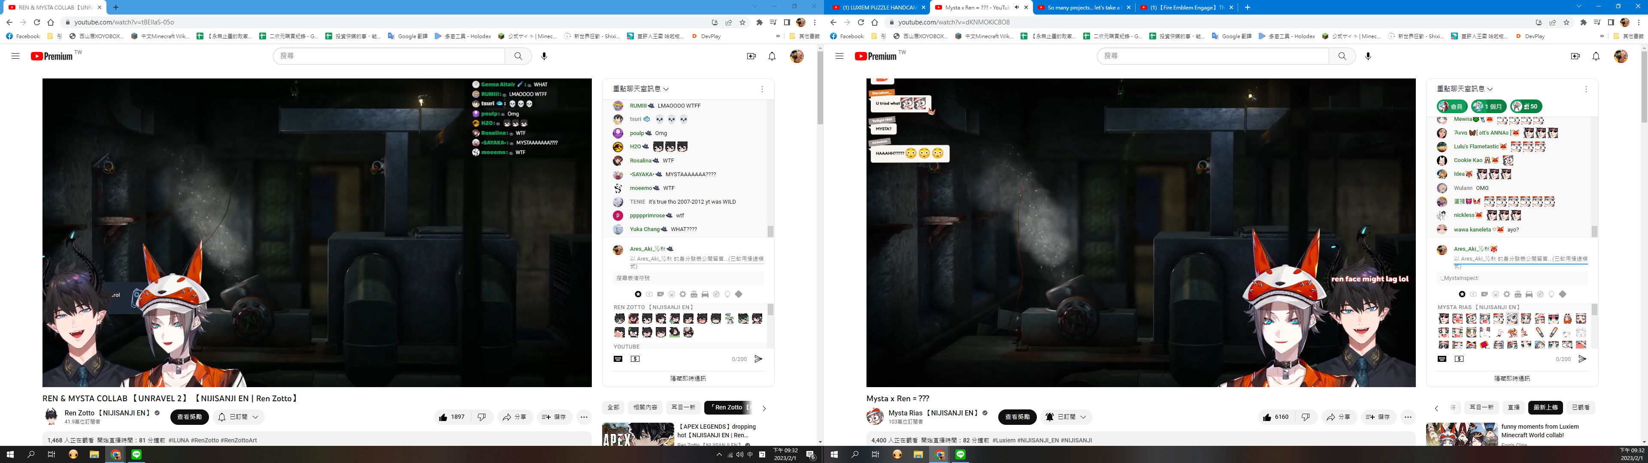Open LINE app on left taskbar
The height and width of the screenshot is (463, 1648).
click(x=136, y=455)
